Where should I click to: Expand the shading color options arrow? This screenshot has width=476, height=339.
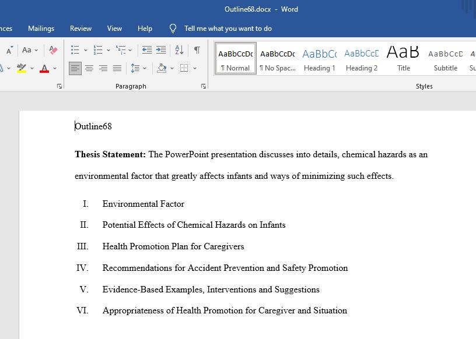[172, 68]
